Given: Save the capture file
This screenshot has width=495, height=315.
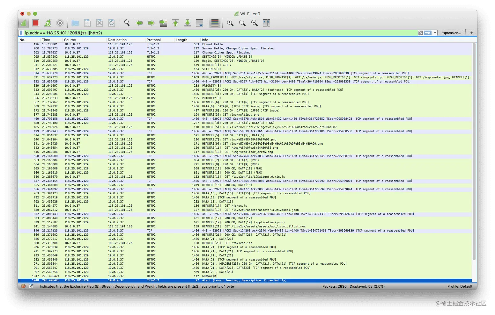Looking at the screenshot, I should 87,23.
